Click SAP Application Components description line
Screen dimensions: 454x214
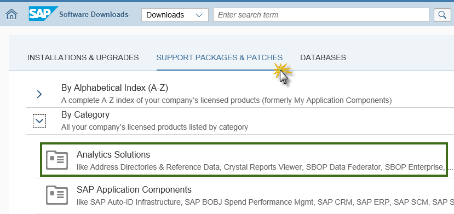click(x=265, y=202)
